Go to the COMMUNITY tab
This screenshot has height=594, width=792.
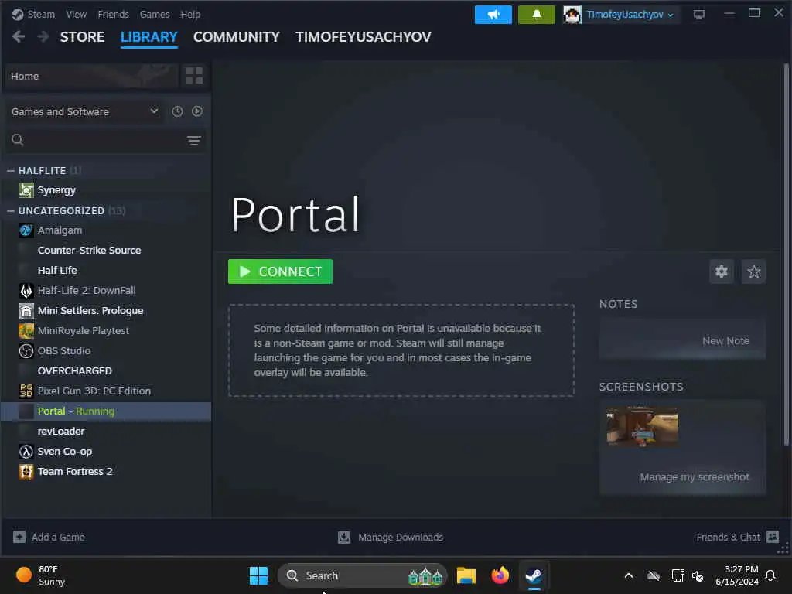(237, 37)
